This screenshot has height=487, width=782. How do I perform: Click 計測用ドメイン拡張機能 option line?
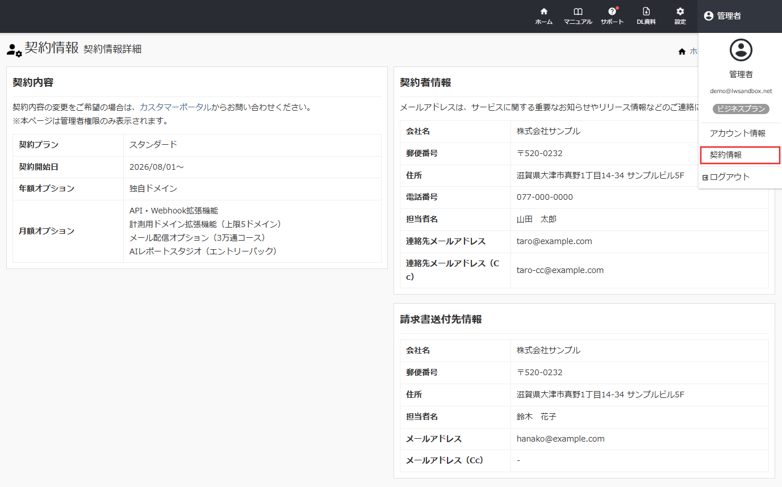point(206,224)
